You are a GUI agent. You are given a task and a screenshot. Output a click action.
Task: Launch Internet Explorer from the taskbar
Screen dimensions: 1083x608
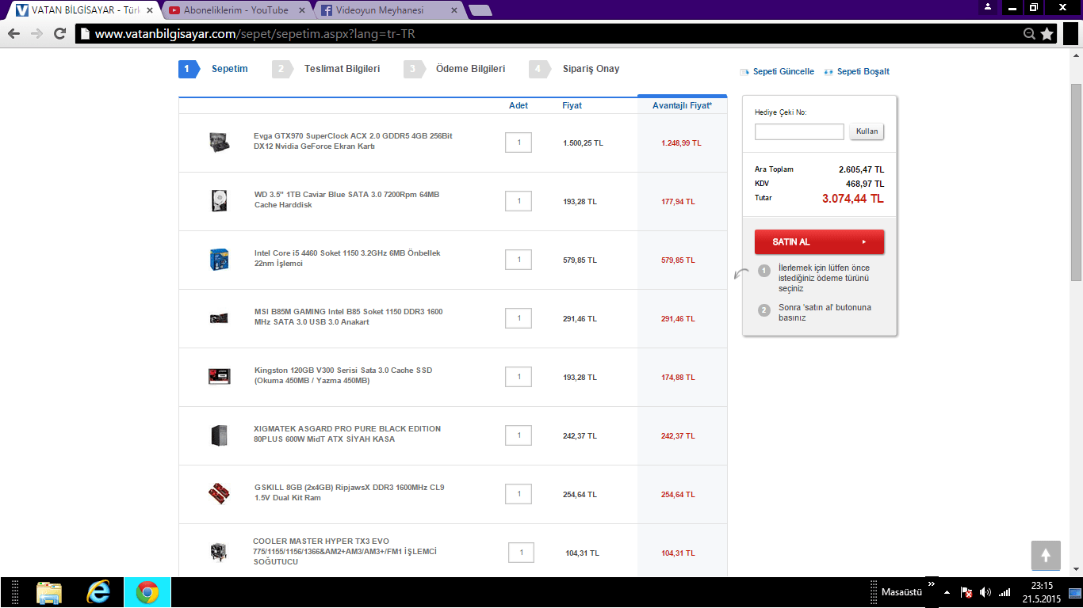pos(98,592)
